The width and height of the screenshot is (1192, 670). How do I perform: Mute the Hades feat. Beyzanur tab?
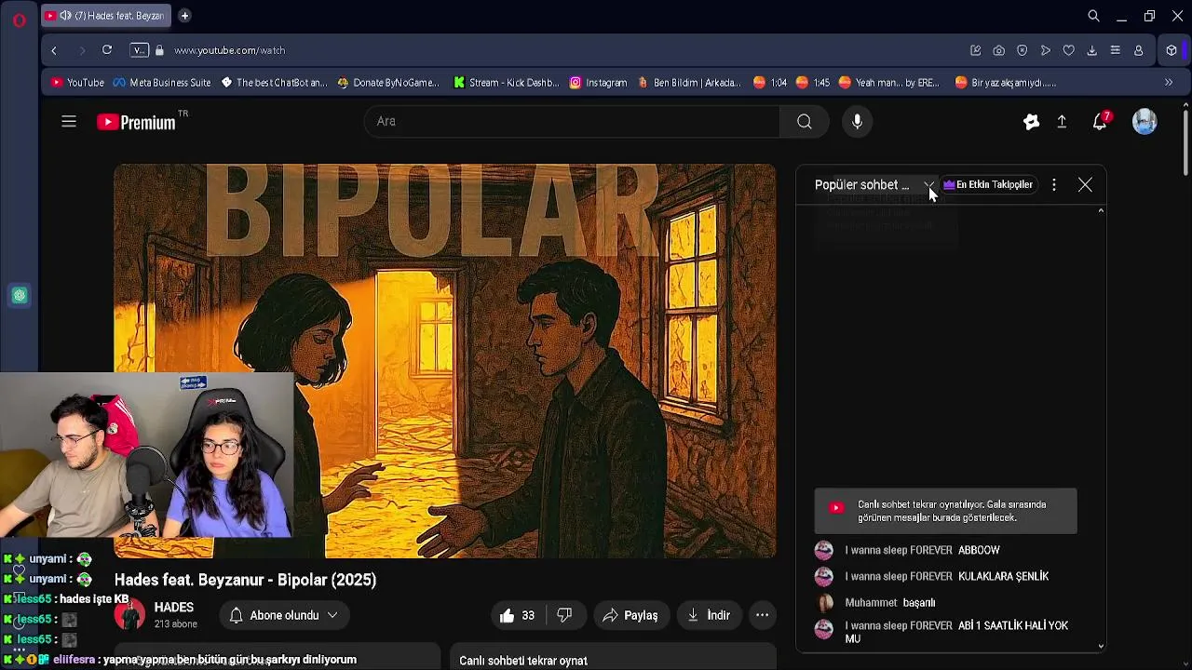tap(65, 16)
